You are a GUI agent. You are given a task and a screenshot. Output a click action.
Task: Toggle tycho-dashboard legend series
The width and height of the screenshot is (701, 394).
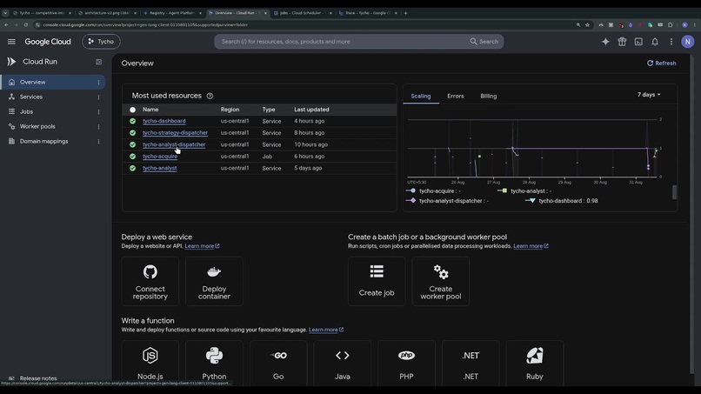562,201
